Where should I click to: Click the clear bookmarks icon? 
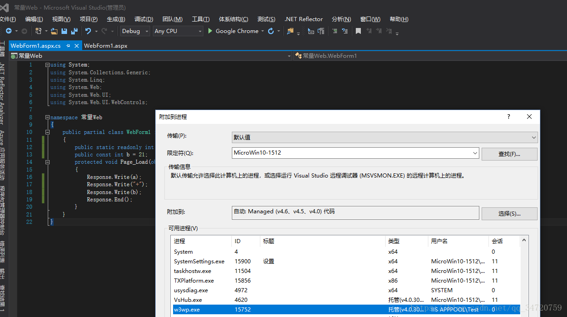click(x=389, y=31)
